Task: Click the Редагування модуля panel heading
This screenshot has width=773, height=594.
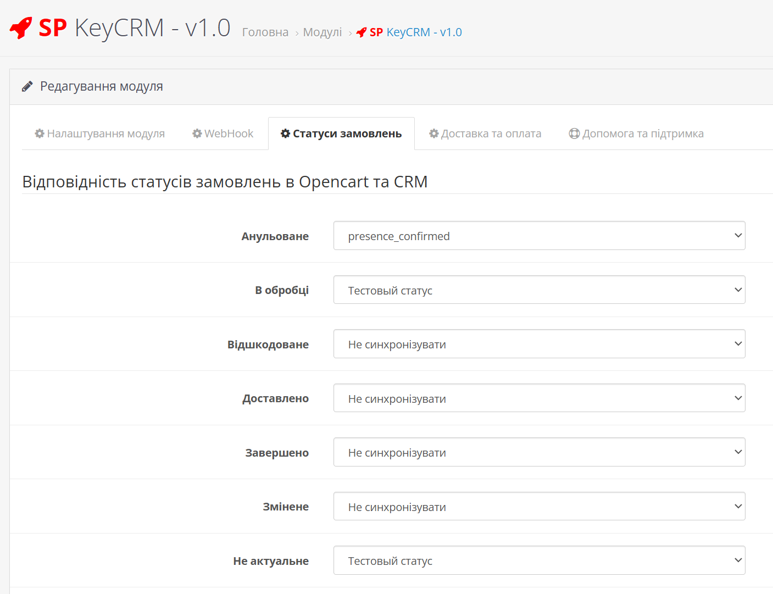Action: pos(102,86)
